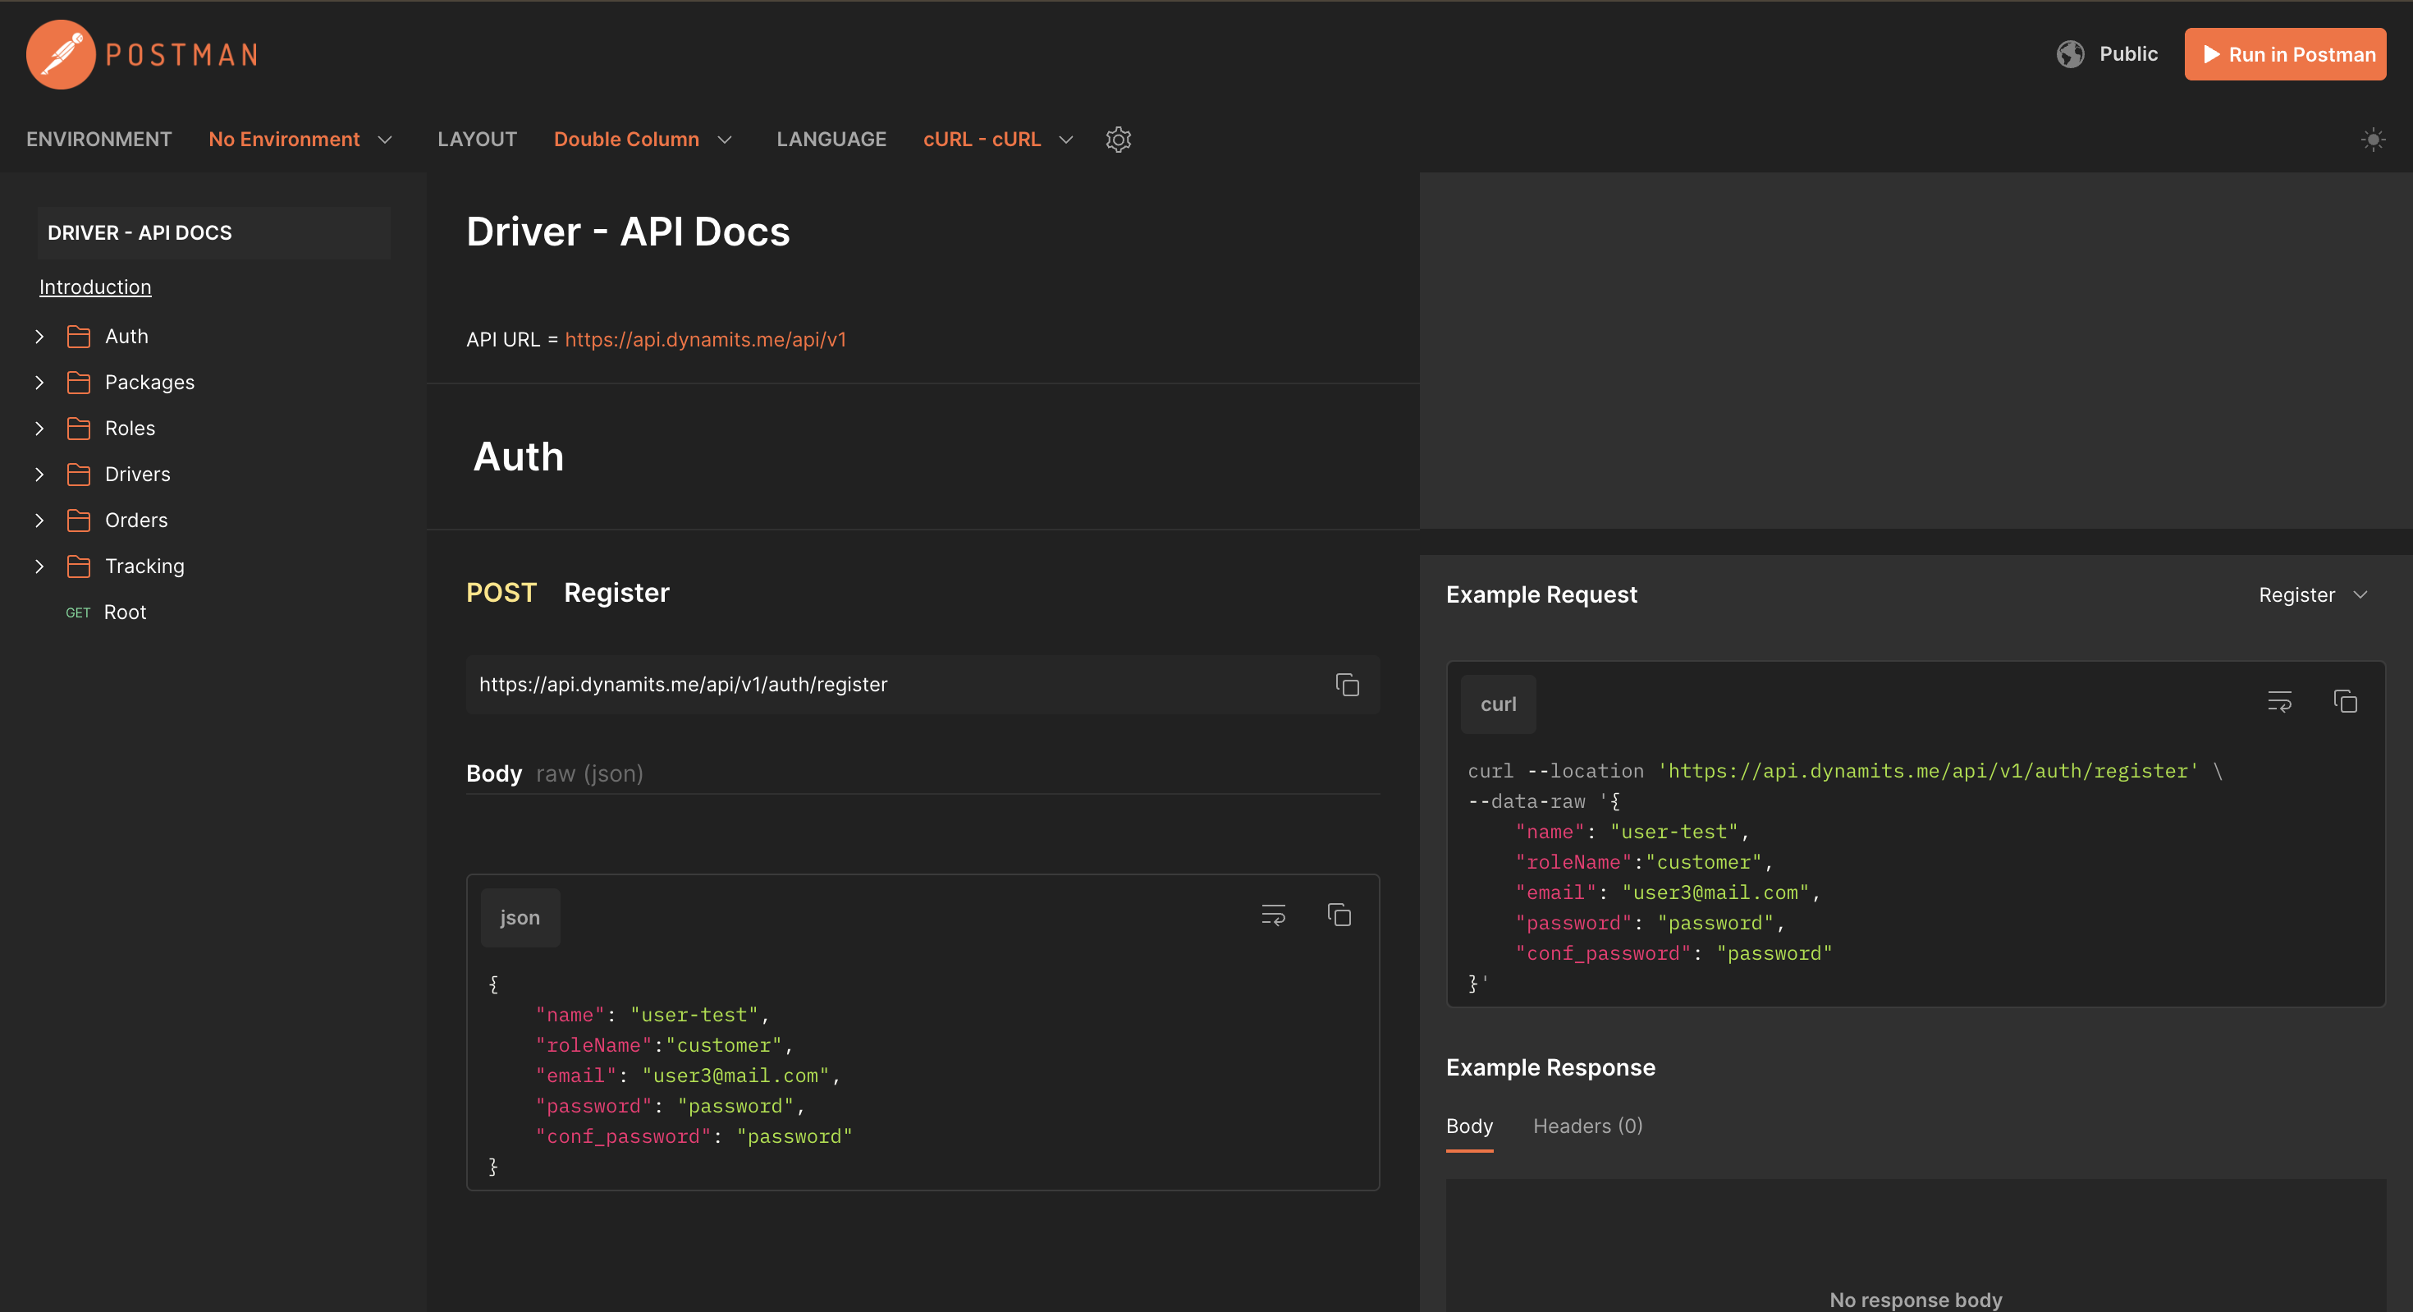Open the api.dynamits.me API URL link
The image size is (2413, 1312).
coord(704,339)
